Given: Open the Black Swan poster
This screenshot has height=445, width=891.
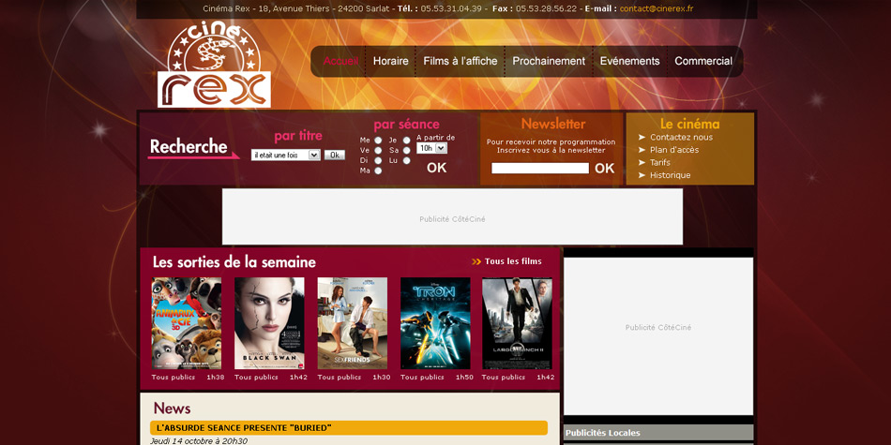Looking at the screenshot, I should click(269, 323).
